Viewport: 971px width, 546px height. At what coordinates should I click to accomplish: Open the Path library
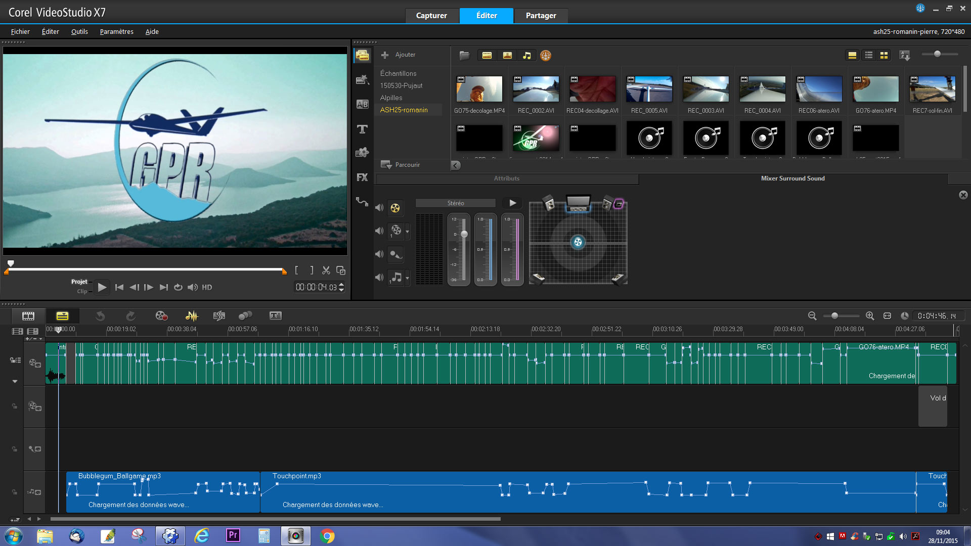[x=362, y=202]
